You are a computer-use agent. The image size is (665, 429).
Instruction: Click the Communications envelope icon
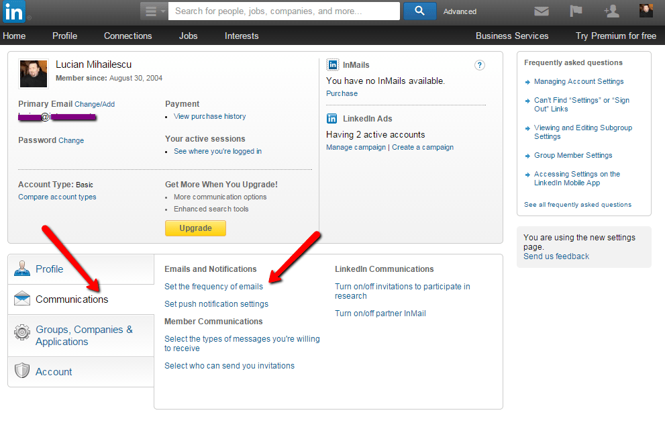coord(22,299)
